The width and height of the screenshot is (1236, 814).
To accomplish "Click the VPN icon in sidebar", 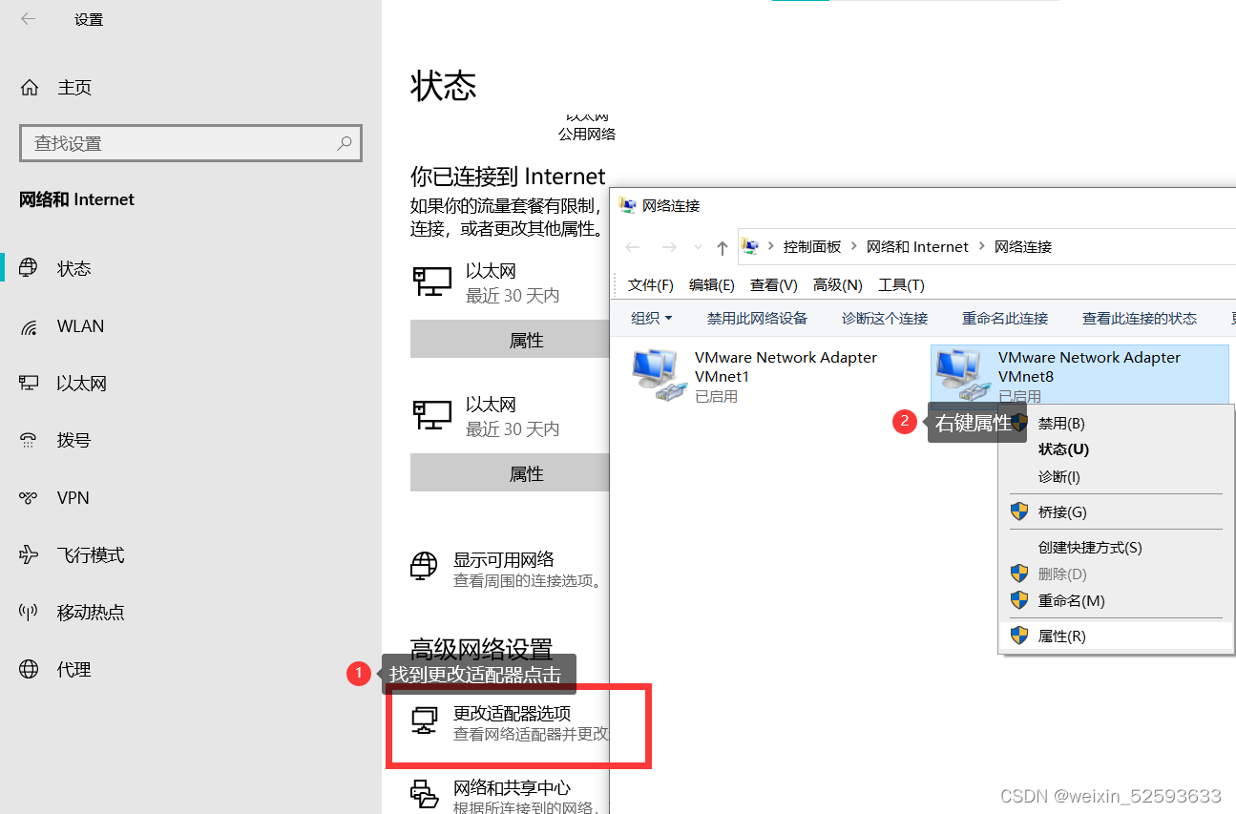I will (x=29, y=498).
